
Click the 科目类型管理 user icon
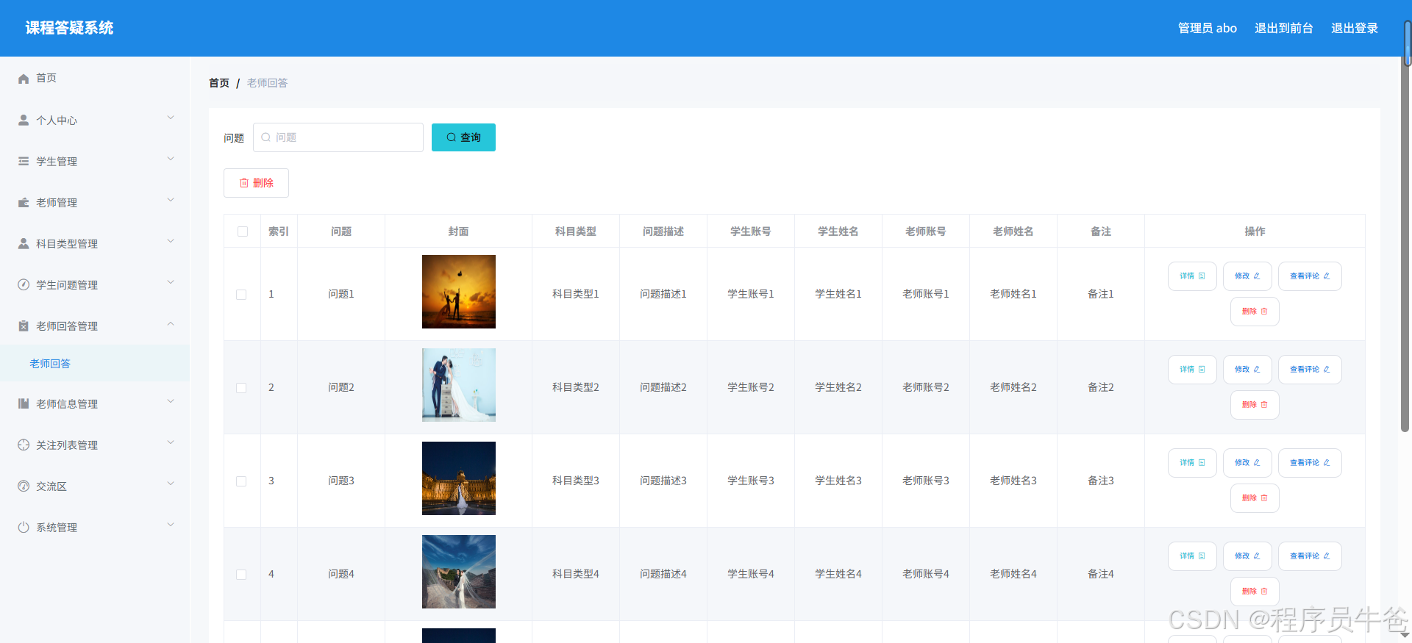[24, 243]
